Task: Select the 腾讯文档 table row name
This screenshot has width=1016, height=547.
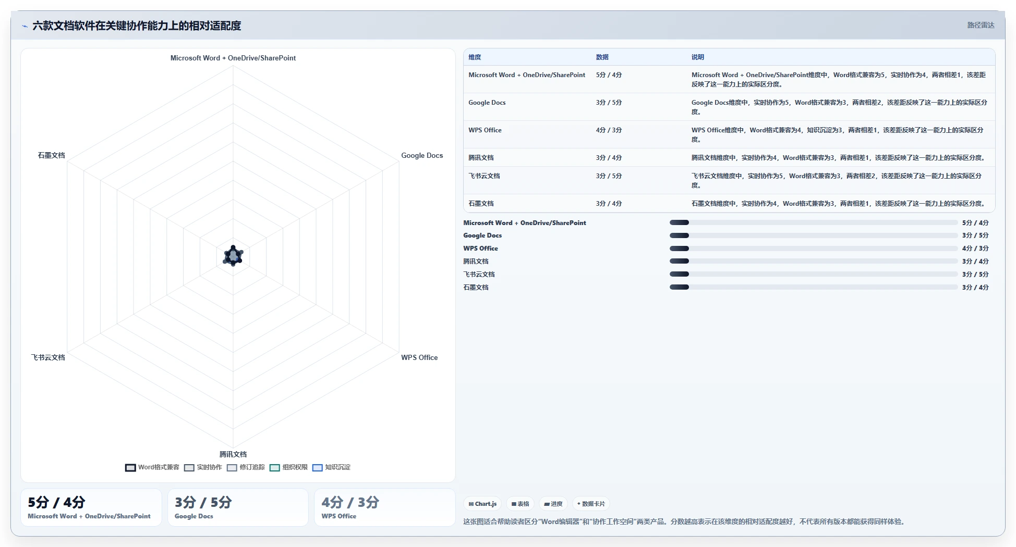Action: (x=481, y=158)
